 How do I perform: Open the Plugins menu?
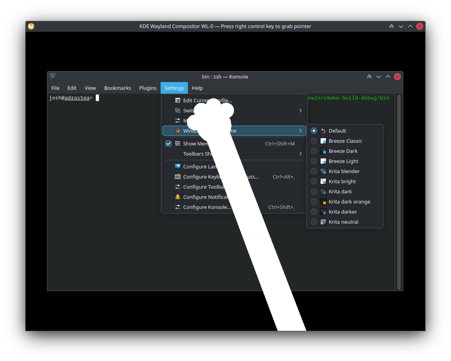148,88
